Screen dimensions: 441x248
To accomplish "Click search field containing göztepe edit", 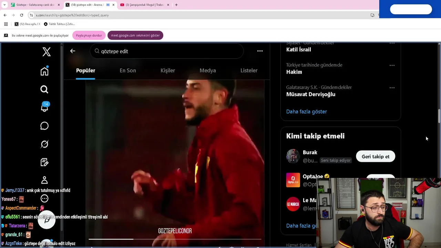I will click(x=167, y=51).
